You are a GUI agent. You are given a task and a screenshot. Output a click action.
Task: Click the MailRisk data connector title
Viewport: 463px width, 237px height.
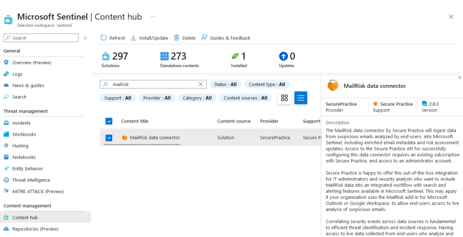click(x=155, y=138)
